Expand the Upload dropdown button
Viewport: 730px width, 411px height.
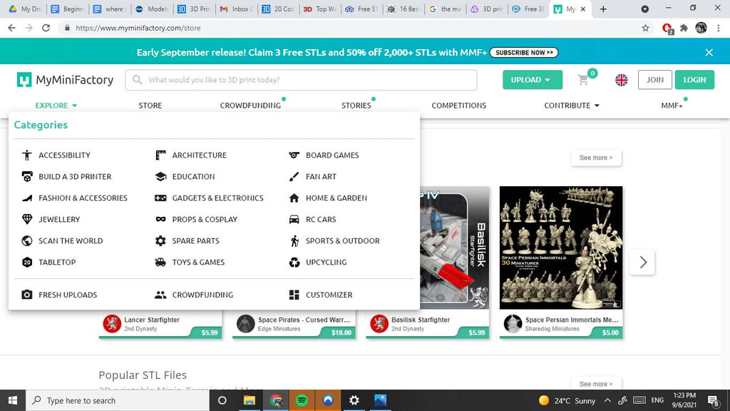[532, 80]
